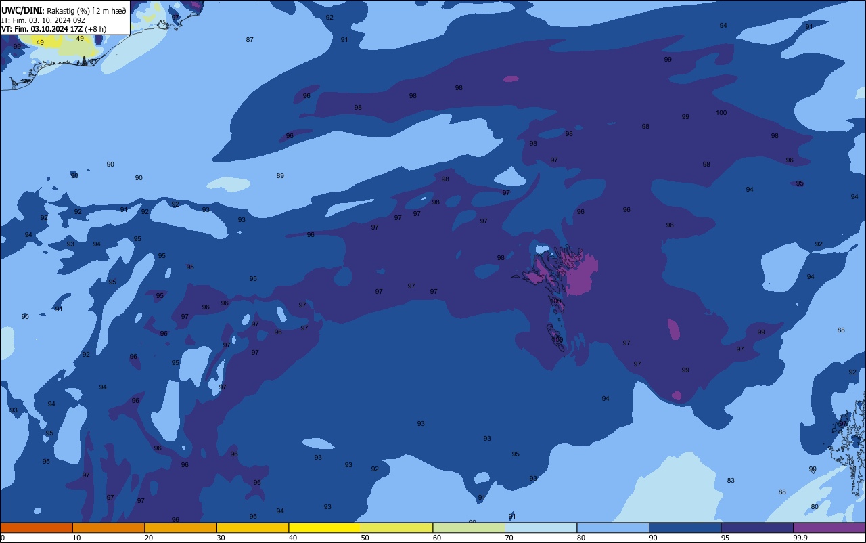Viewport: 866px width, 543px height.
Task: Click the pale green 60–70 legend segment
Action: click(x=469, y=527)
